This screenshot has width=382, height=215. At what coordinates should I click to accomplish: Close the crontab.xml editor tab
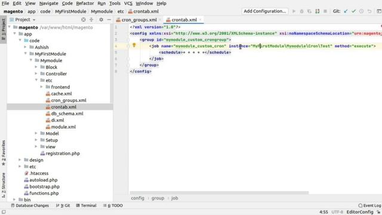click(x=201, y=20)
